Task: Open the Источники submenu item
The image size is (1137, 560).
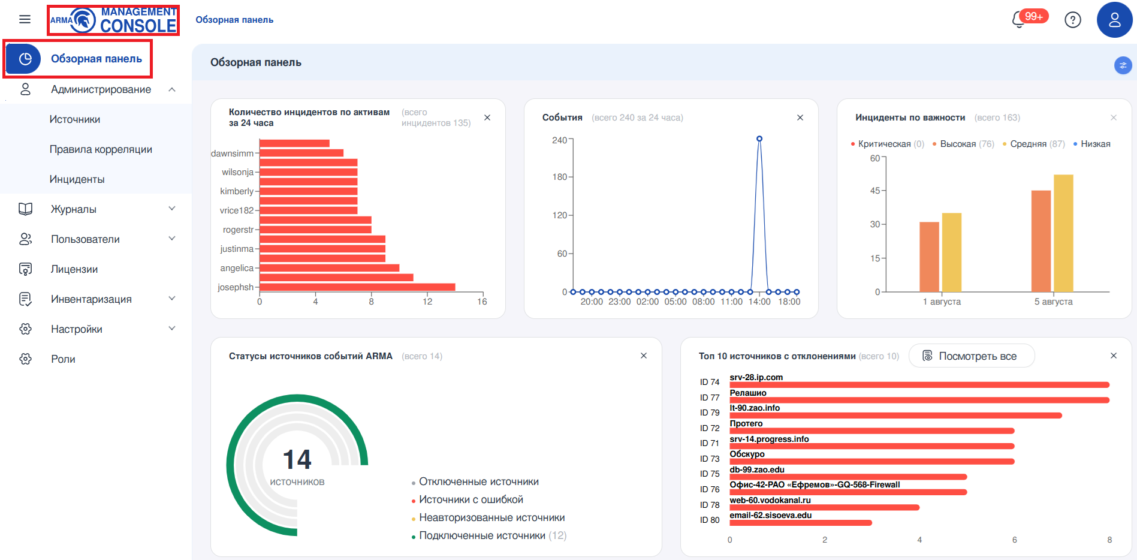Action: pyautogui.click(x=75, y=119)
